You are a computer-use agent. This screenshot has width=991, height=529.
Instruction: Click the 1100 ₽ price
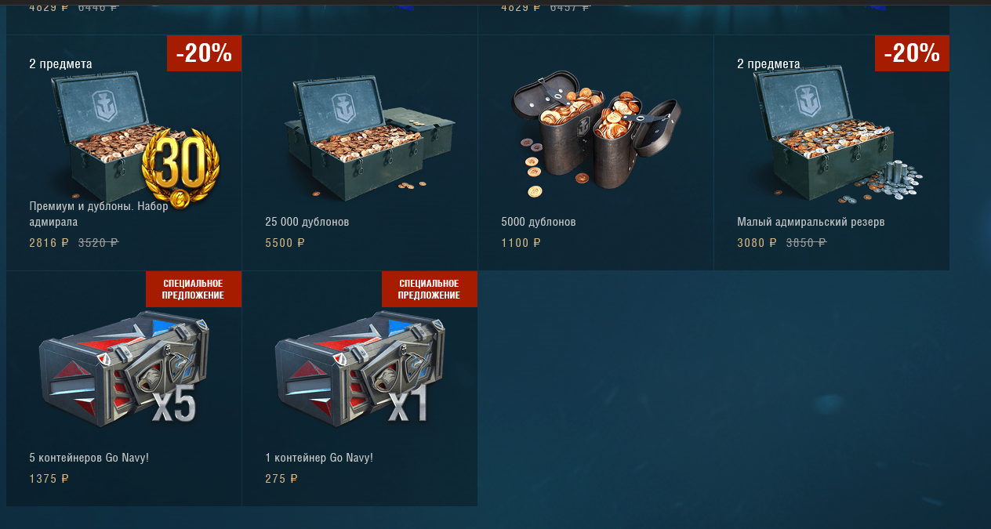click(521, 243)
